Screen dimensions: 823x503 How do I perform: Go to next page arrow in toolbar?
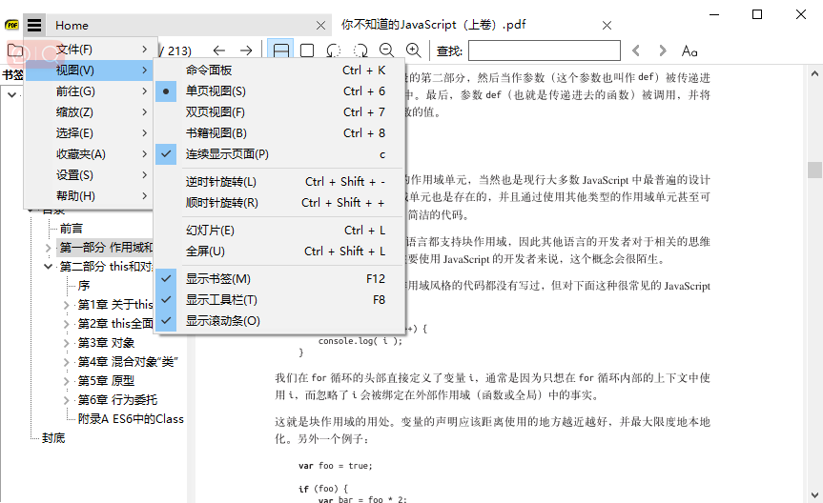click(246, 50)
